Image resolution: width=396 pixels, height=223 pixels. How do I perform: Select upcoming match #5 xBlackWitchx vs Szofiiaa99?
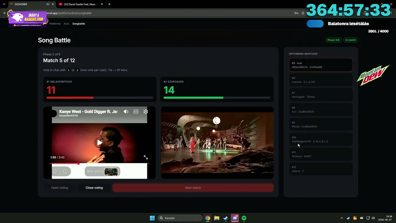coord(321,65)
